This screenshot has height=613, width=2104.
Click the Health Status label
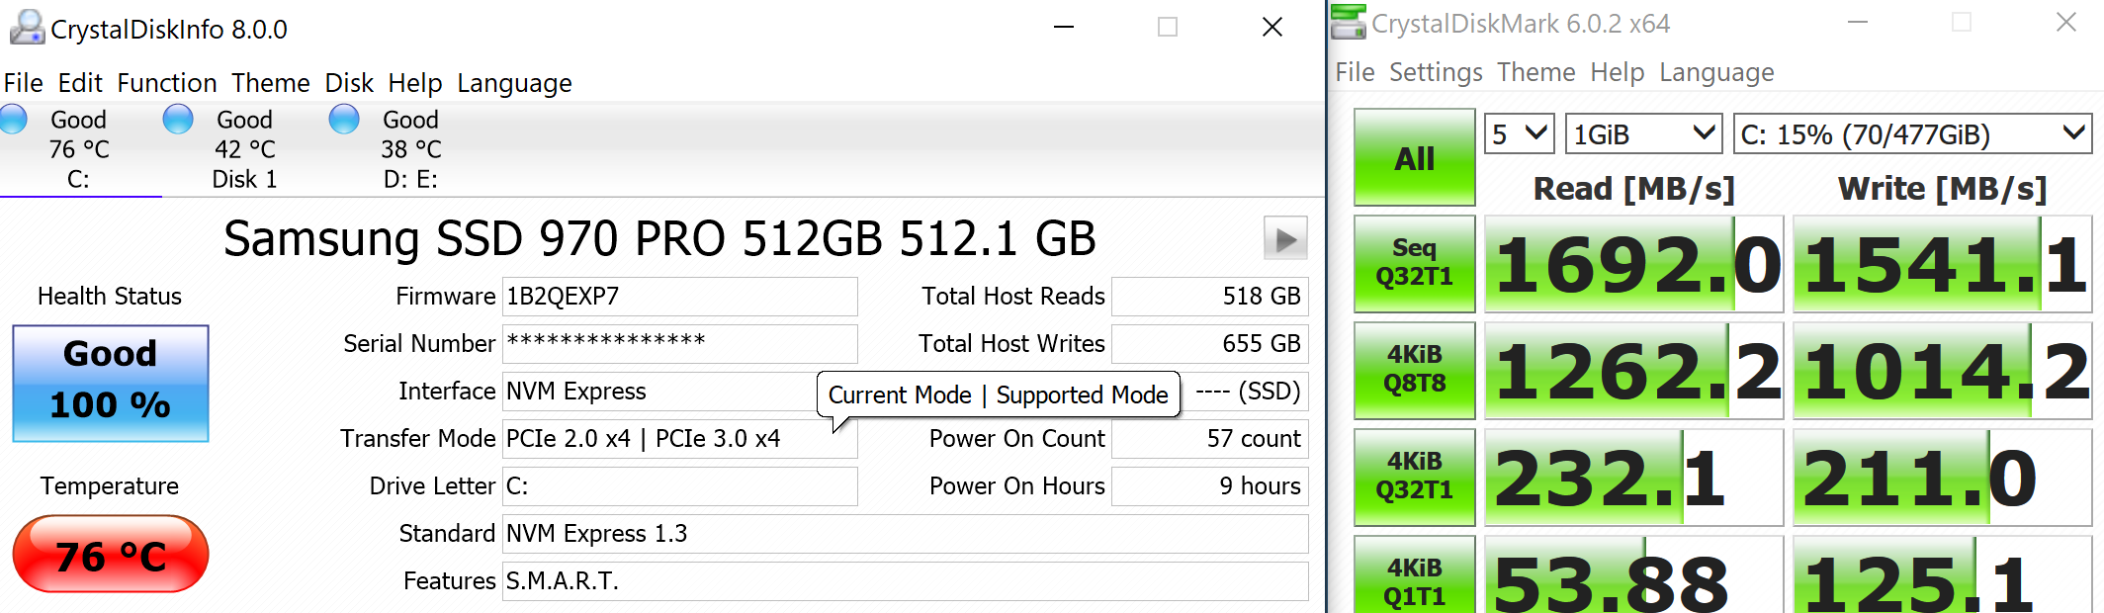tap(110, 297)
